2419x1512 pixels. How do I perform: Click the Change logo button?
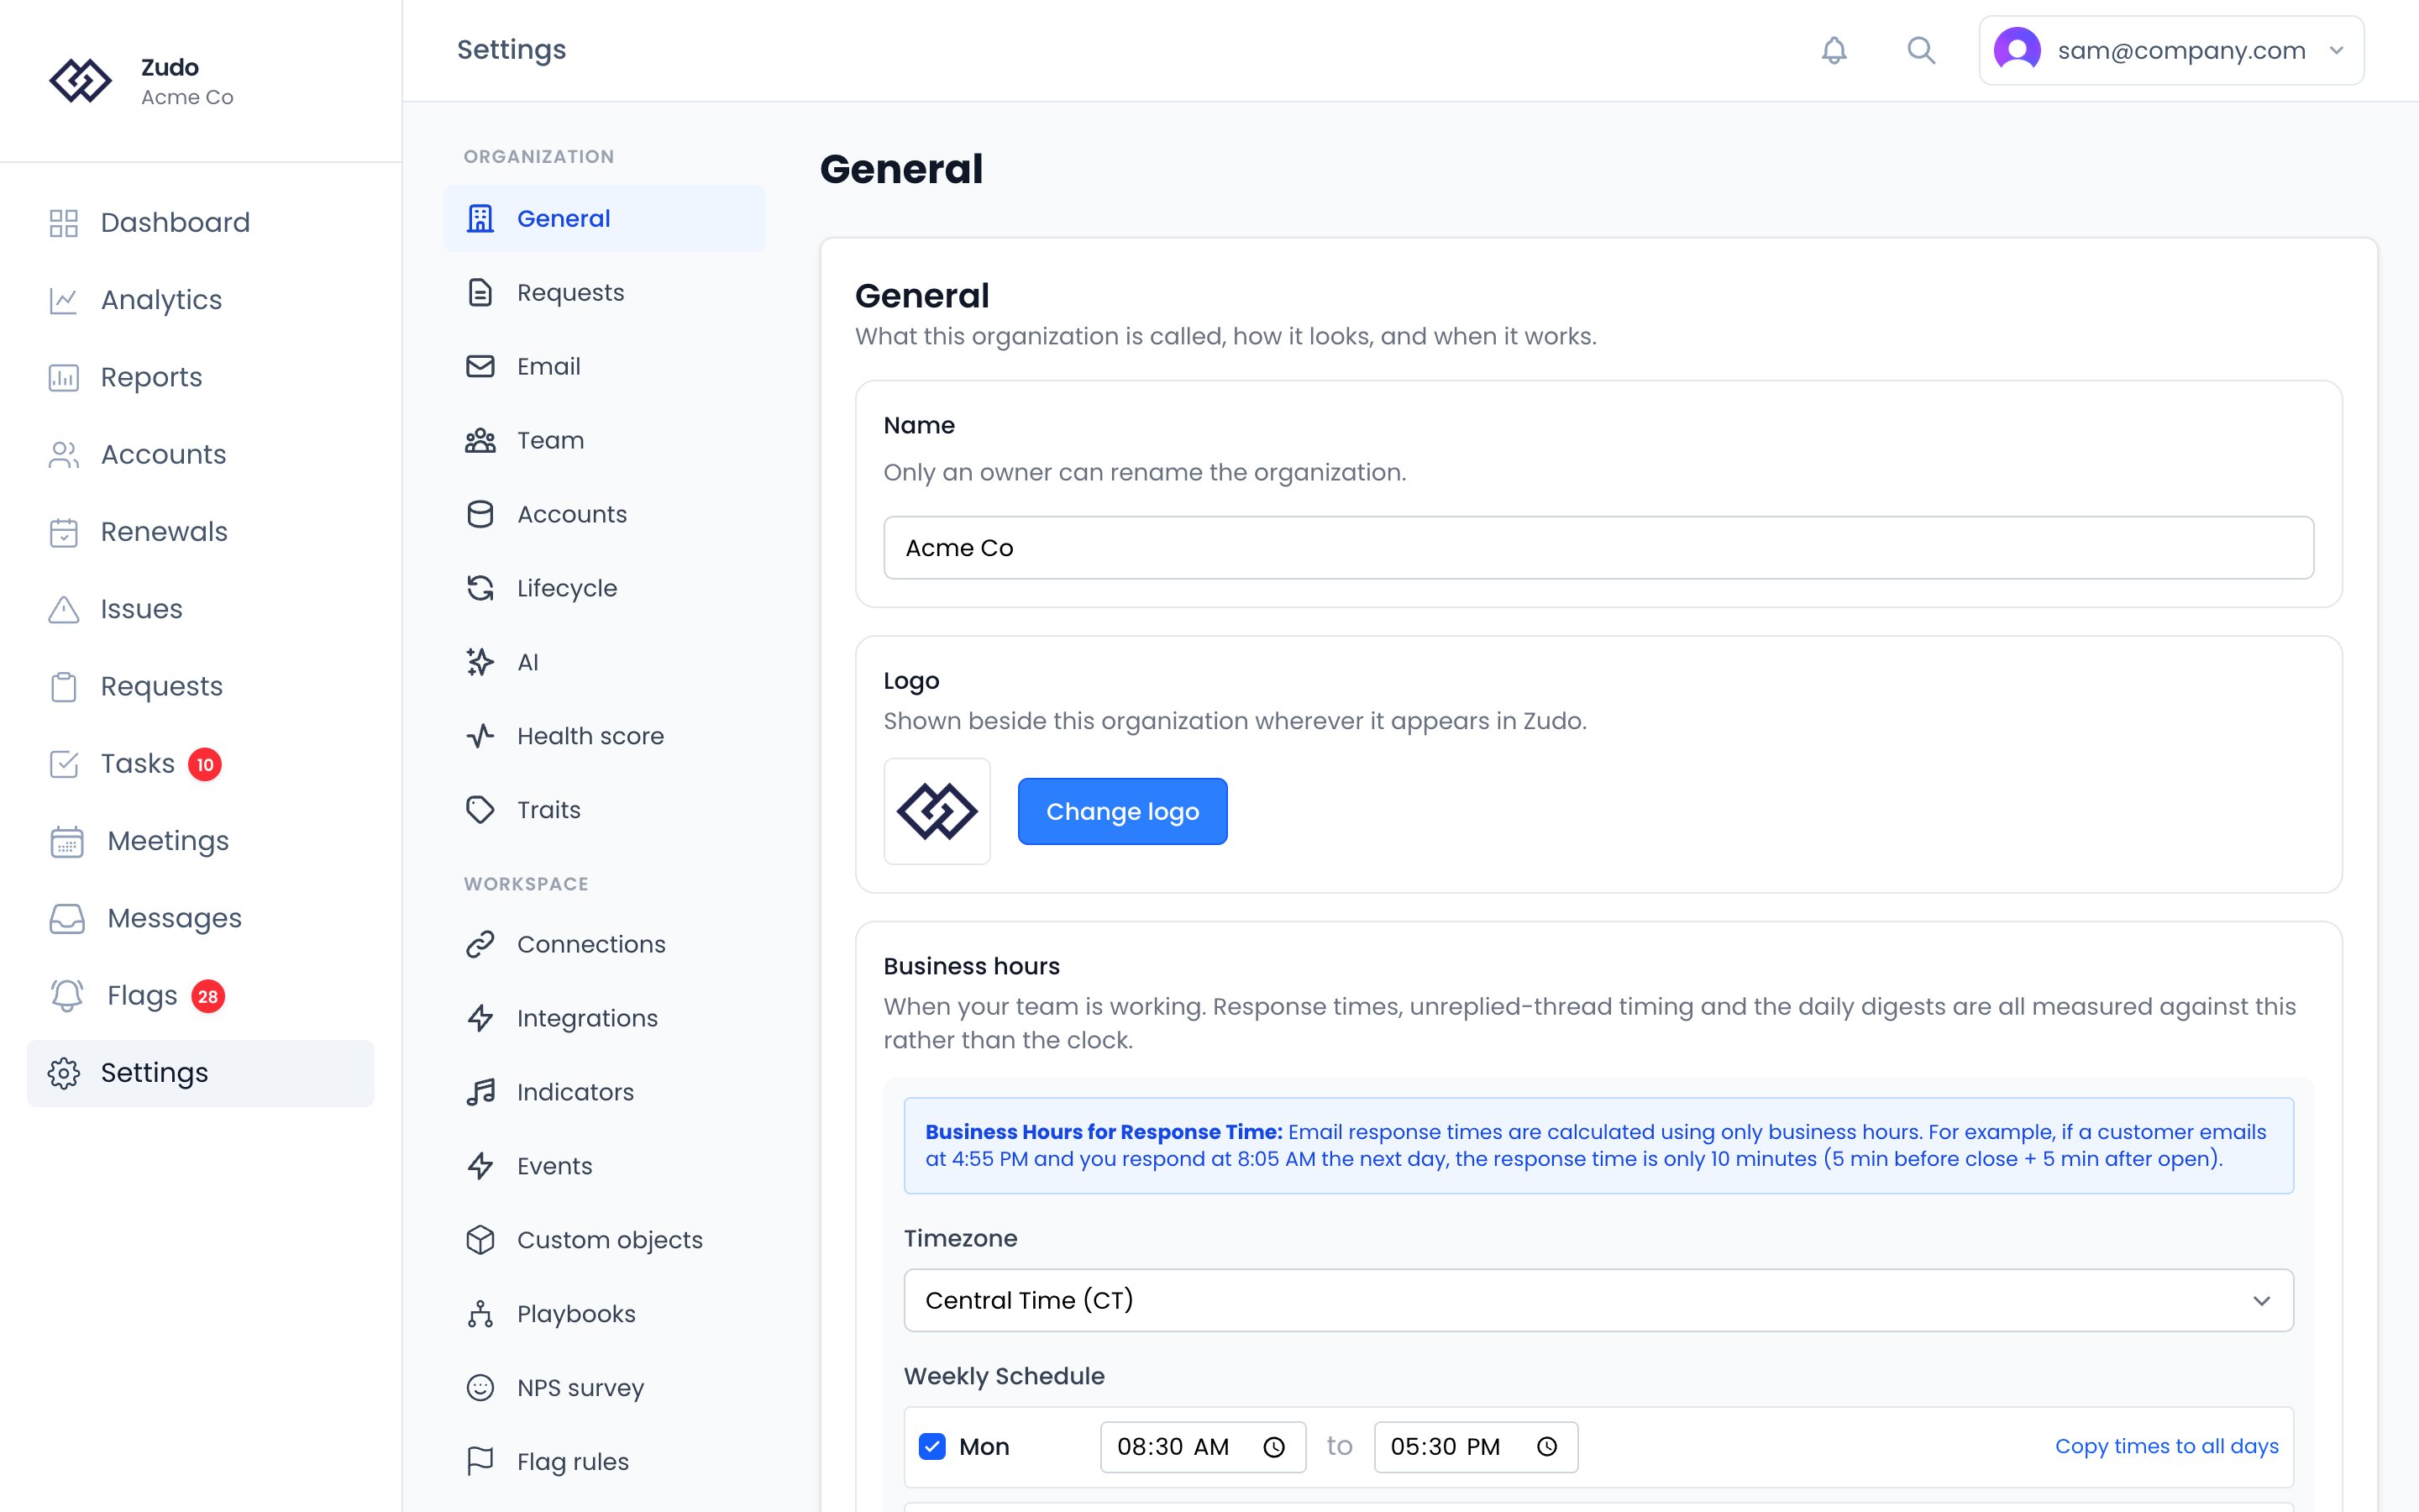click(1122, 811)
